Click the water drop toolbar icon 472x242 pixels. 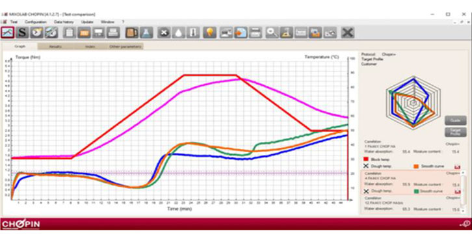179,33
